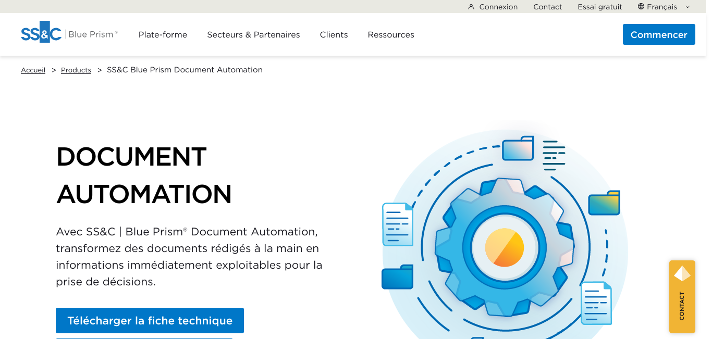Click Télécharger la fiche technique button
Screen dimensions: 712x339
click(x=150, y=321)
